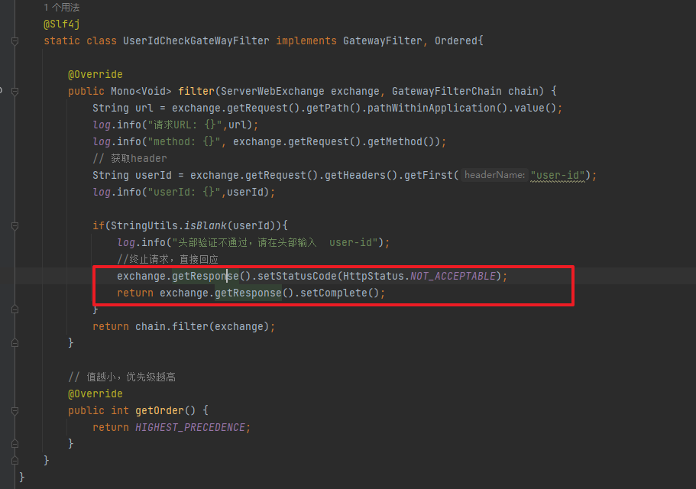Click the '// 值越小，优先级越高' comment

click(122, 377)
